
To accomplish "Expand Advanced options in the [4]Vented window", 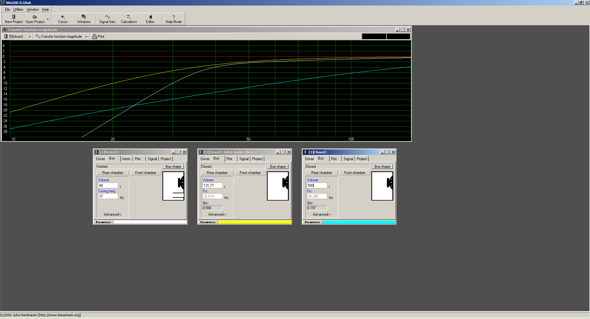I will (x=112, y=214).
